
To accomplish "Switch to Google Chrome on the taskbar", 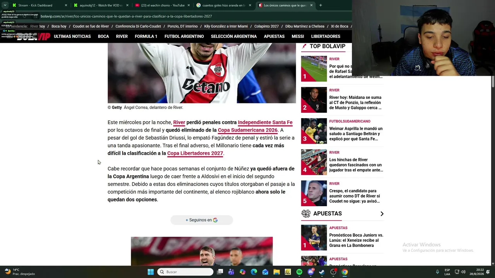I will click(x=345, y=272).
